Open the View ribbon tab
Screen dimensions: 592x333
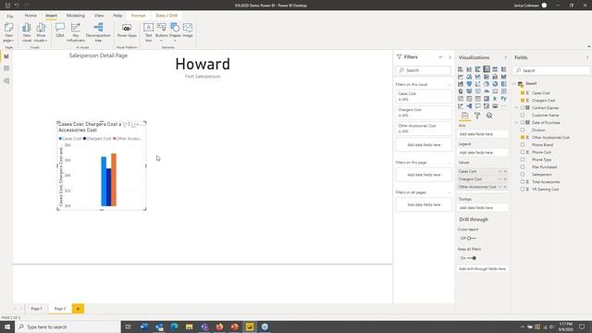point(99,16)
